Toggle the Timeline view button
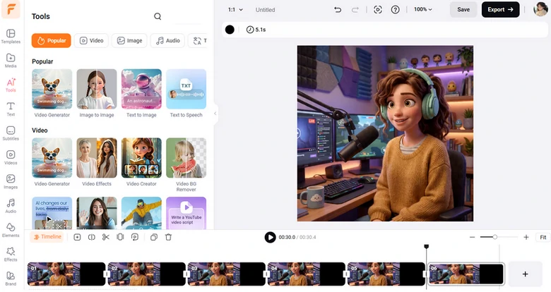 (x=47, y=237)
